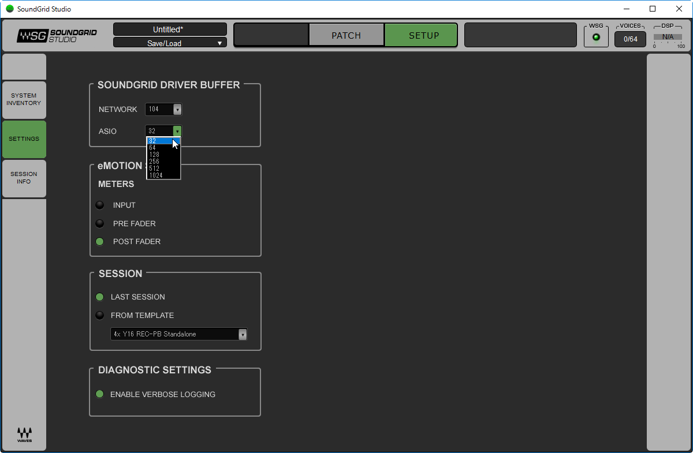Screen dimensions: 693x453
Task: Click the blank sidebar button above SYSTEM INVENTORY
Action: [24, 66]
